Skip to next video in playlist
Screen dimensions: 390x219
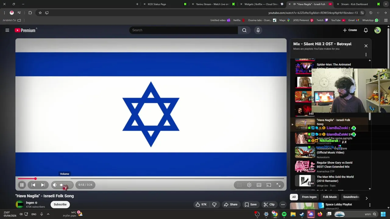[x=43, y=185]
